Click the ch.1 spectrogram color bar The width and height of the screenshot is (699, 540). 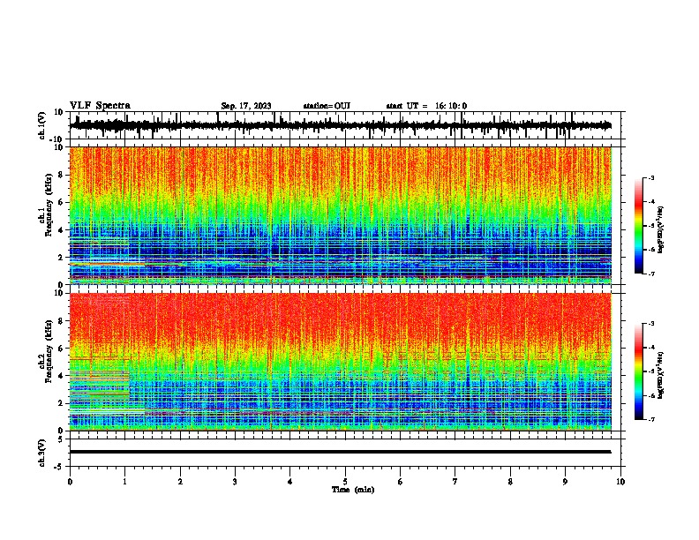[639, 226]
